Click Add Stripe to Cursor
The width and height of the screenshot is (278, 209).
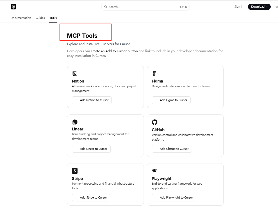(x=91, y=198)
